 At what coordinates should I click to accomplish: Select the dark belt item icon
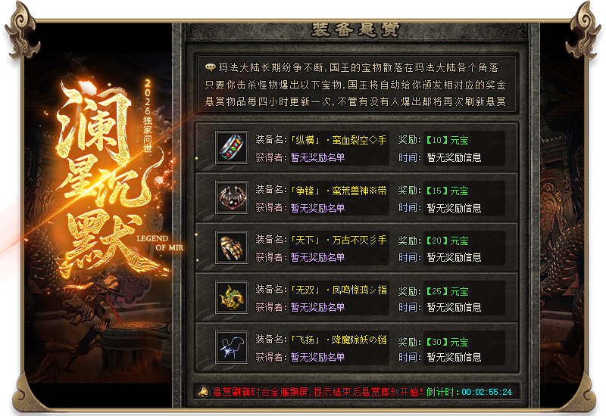pyautogui.click(x=232, y=197)
